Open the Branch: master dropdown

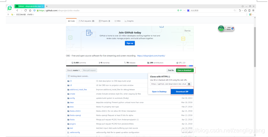tap(74, 70)
